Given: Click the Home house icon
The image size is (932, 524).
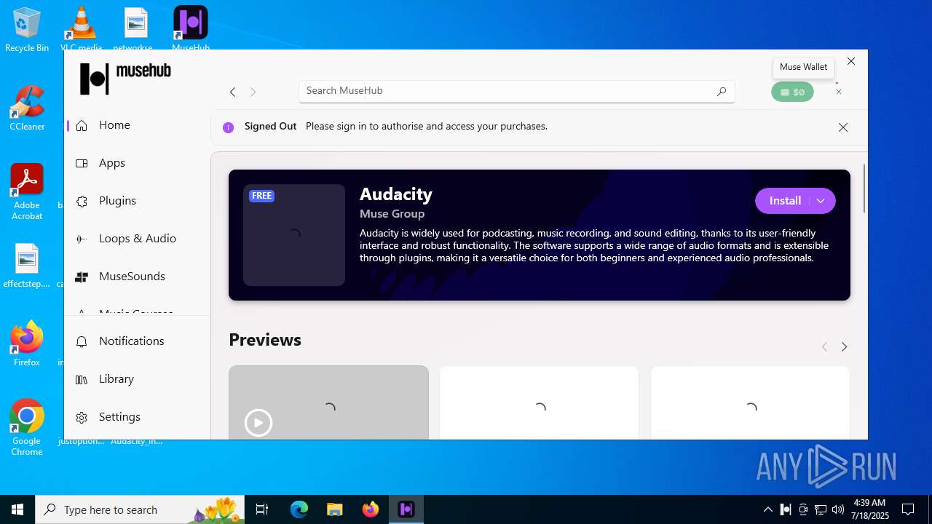Looking at the screenshot, I should tap(82, 125).
